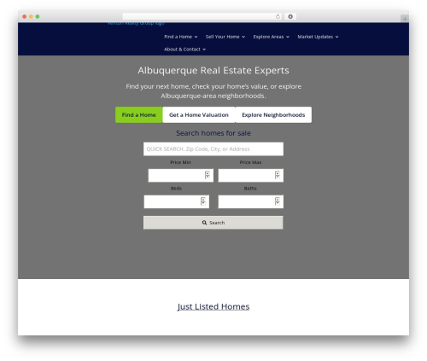Click the Albuquerque Real Estate Experts heading
427x361 pixels.
pos(213,70)
